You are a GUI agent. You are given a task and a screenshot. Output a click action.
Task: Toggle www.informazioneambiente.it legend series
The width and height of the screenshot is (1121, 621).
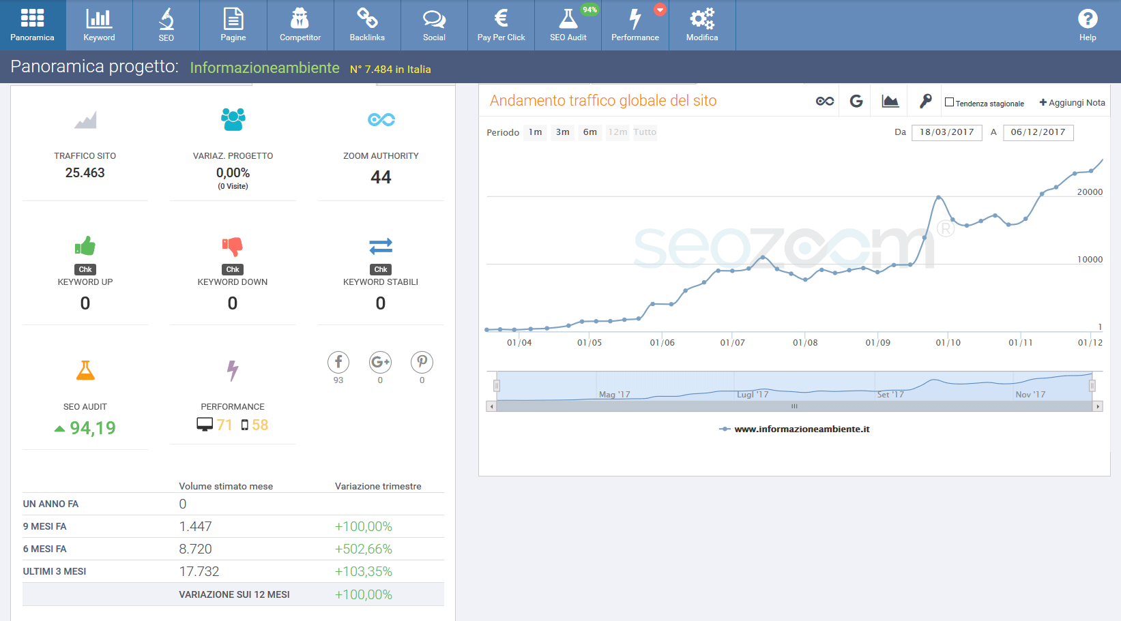tap(795, 429)
